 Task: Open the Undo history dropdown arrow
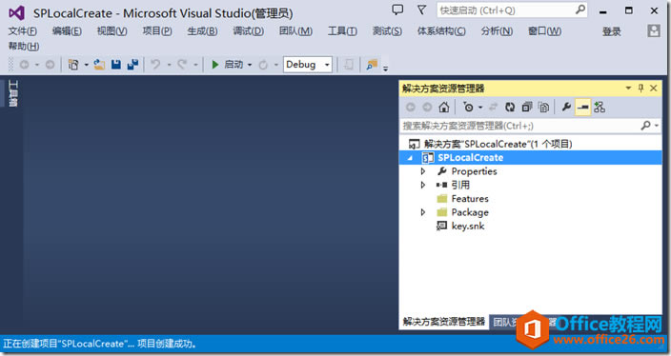tap(169, 65)
